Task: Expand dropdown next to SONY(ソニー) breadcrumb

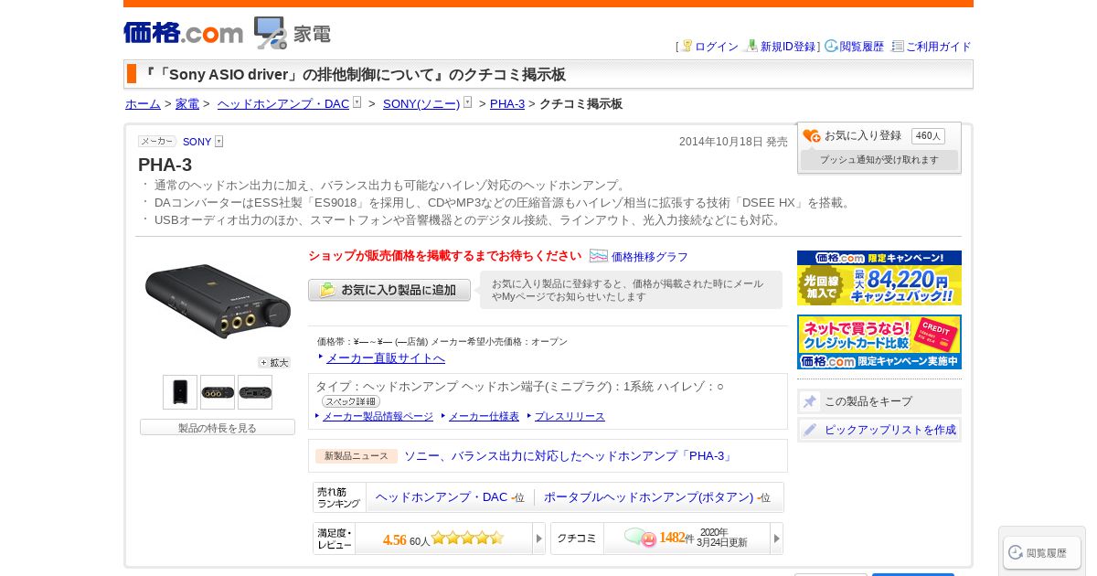Action: pos(468,102)
